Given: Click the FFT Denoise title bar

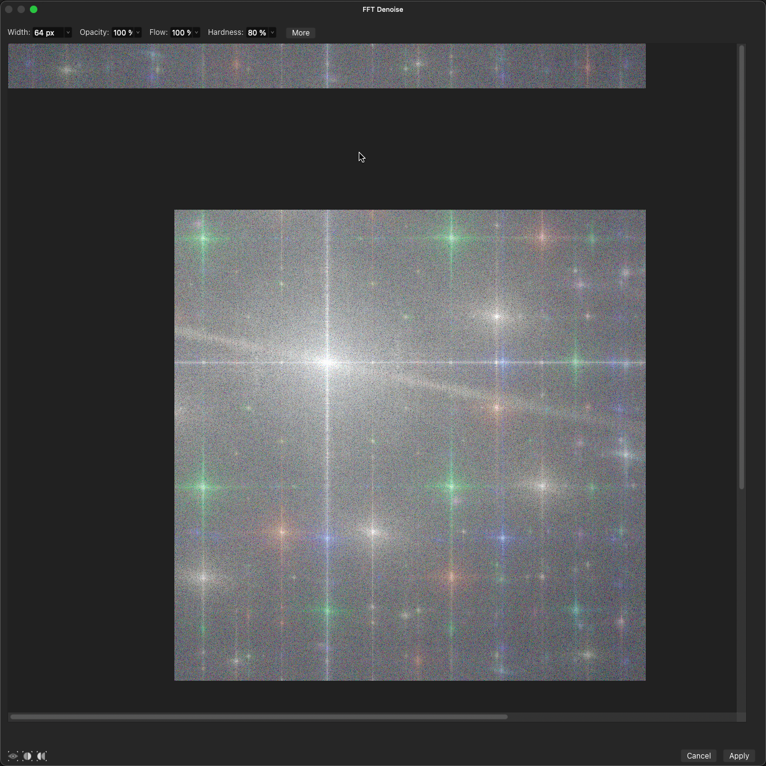Looking at the screenshot, I should point(382,9).
